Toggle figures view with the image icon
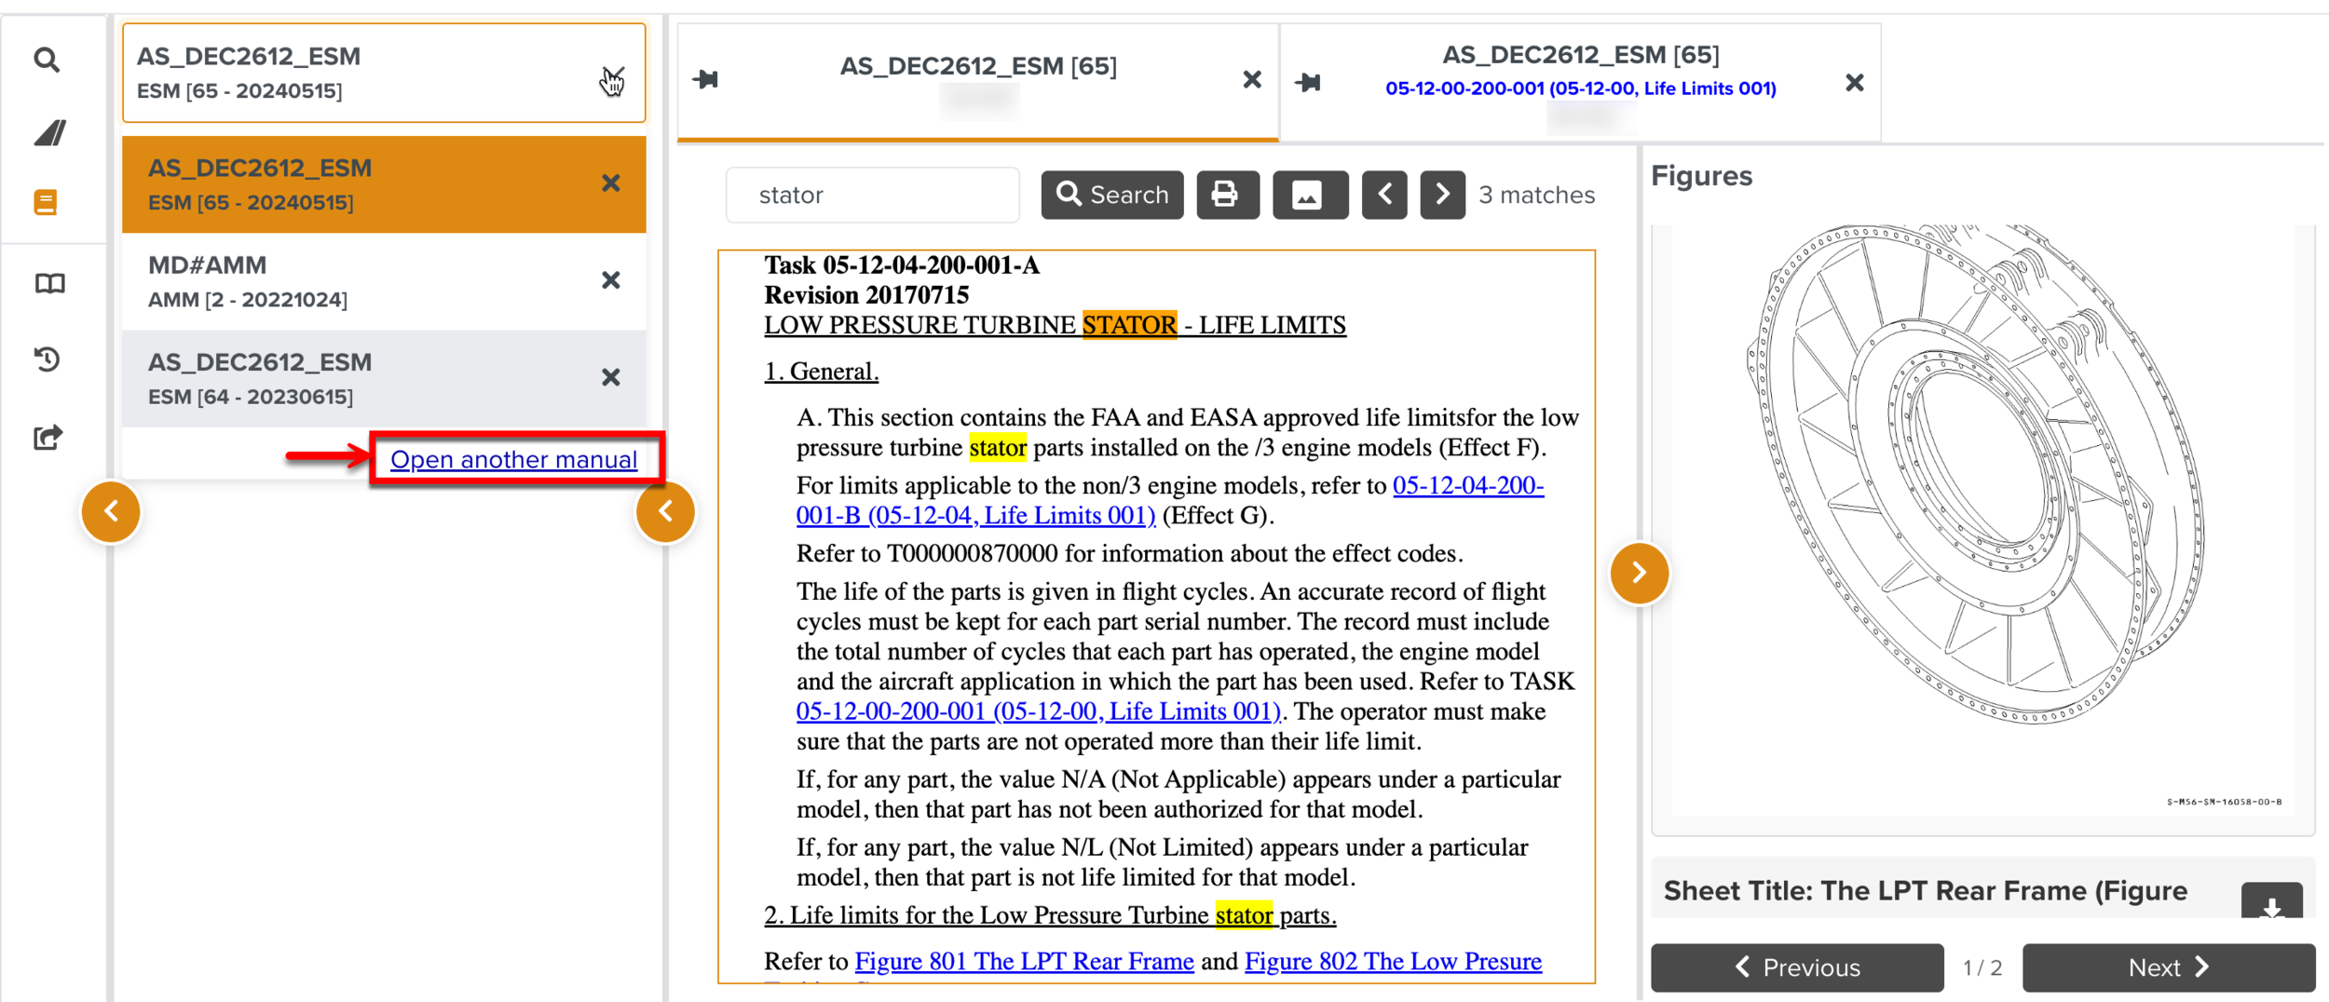 (1310, 195)
